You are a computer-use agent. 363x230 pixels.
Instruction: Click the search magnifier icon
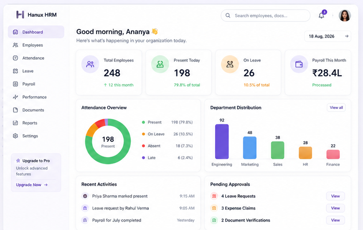(x=228, y=15)
